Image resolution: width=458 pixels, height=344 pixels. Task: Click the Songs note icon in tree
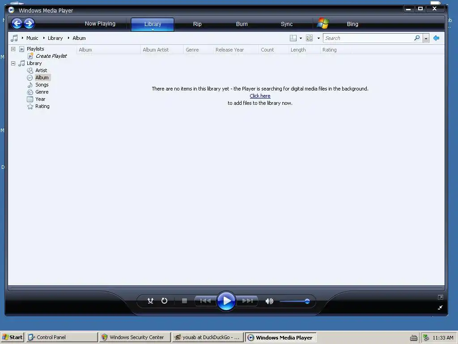pyautogui.click(x=30, y=85)
